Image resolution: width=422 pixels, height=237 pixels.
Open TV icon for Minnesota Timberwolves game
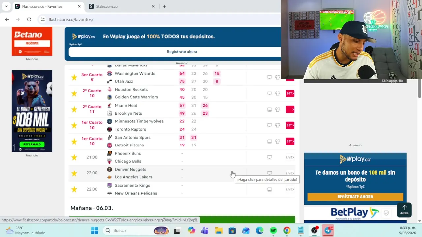tap(269, 125)
